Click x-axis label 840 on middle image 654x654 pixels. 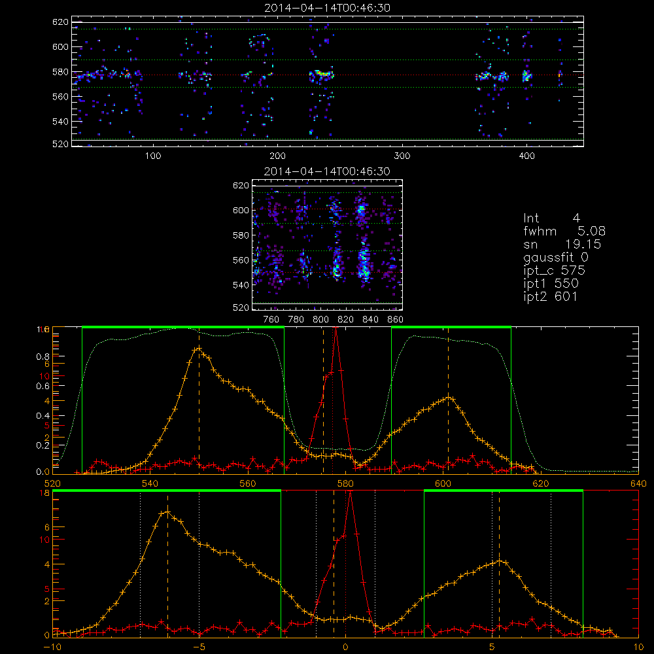point(370,320)
